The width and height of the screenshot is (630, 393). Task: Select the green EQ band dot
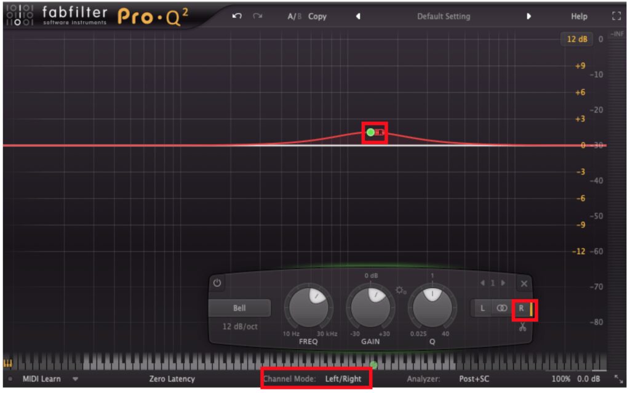(370, 132)
